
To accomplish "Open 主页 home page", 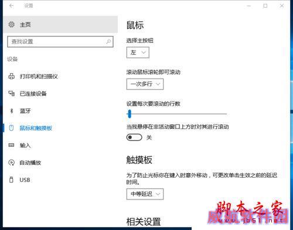I will click(x=60, y=25).
